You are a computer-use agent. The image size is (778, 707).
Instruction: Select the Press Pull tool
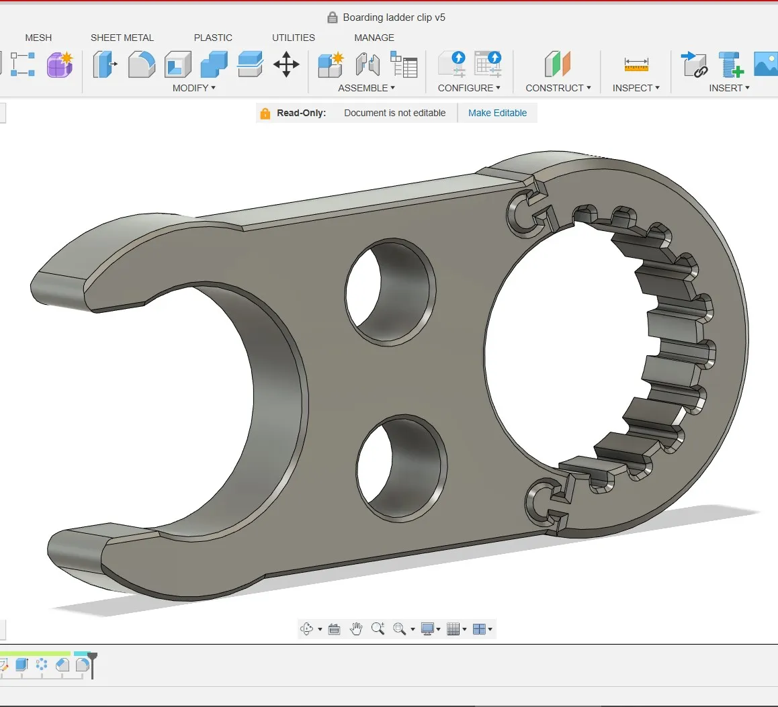pyautogui.click(x=105, y=64)
